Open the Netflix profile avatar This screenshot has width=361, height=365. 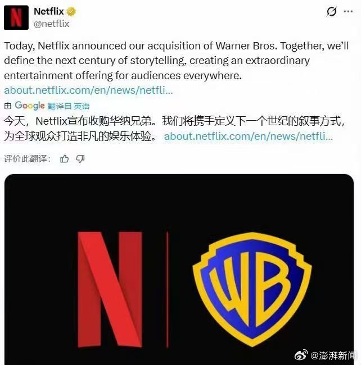point(16,18)
